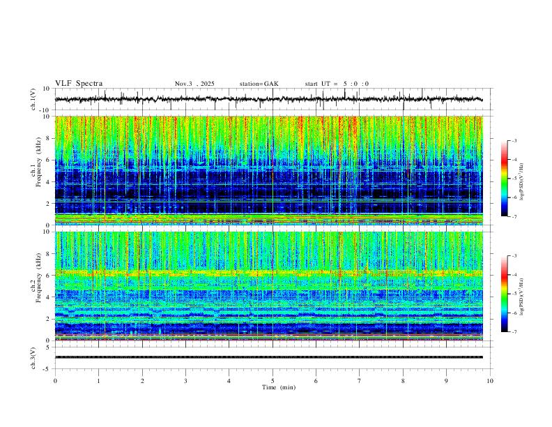Click the "5" tick on the time axis
This screenshot has width=552, height=427.
coord(273,381)
